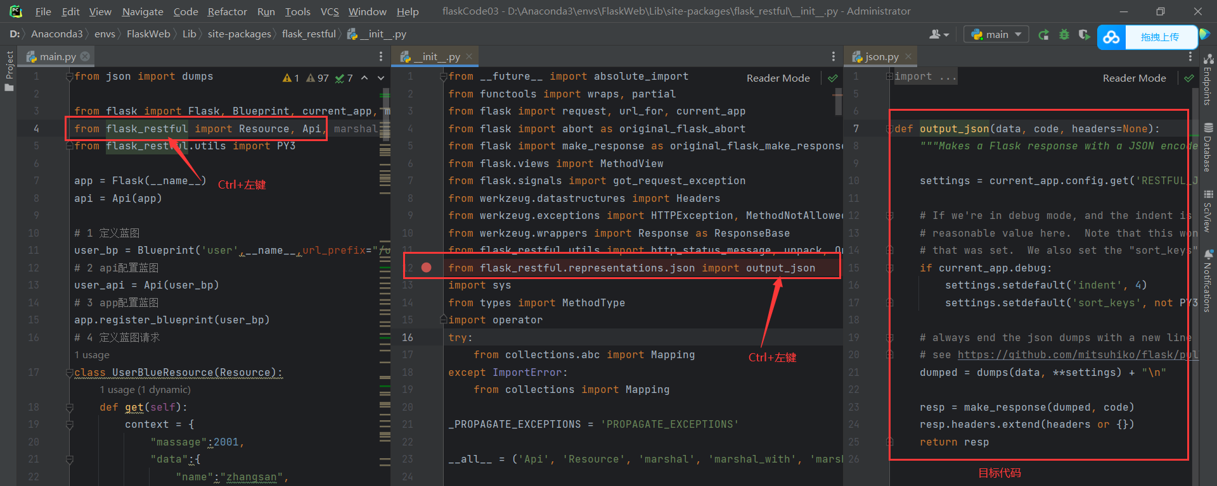Click the PyCharm logo icon

point(15,11)
